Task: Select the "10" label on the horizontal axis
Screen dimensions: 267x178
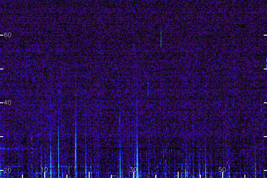Action: click(x=44, y=169)
